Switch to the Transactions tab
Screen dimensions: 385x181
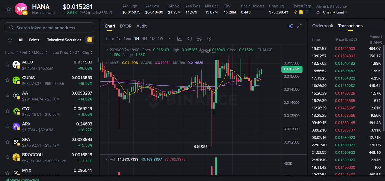[x=350, y=26]
